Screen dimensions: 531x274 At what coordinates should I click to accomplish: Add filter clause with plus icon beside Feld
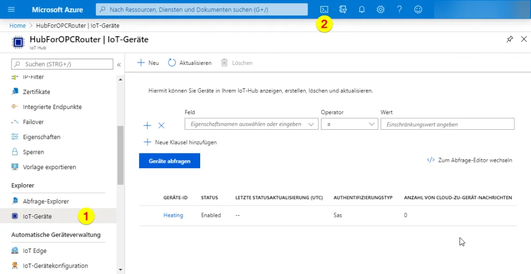click(147, 126)
